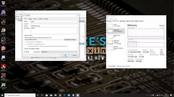Screen dimensions: 174x97
Task: Click the Description text area
Action: pos(54,30)
